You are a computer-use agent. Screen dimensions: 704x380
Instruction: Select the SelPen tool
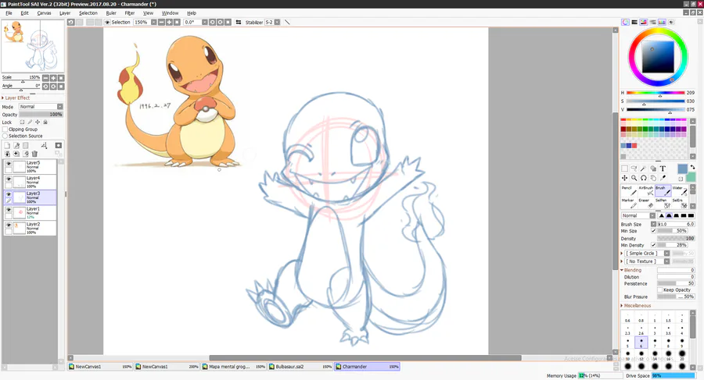[x=663, y=203]
